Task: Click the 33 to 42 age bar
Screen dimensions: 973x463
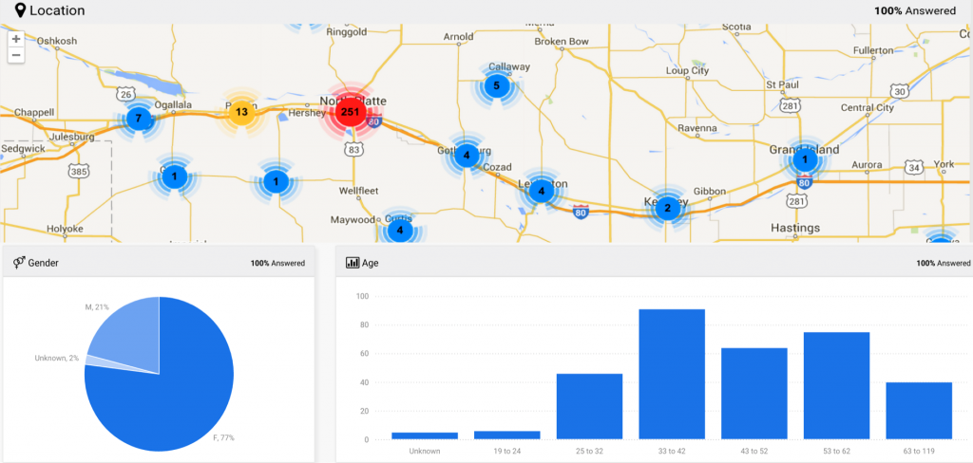Action: [x=671, y=374]
